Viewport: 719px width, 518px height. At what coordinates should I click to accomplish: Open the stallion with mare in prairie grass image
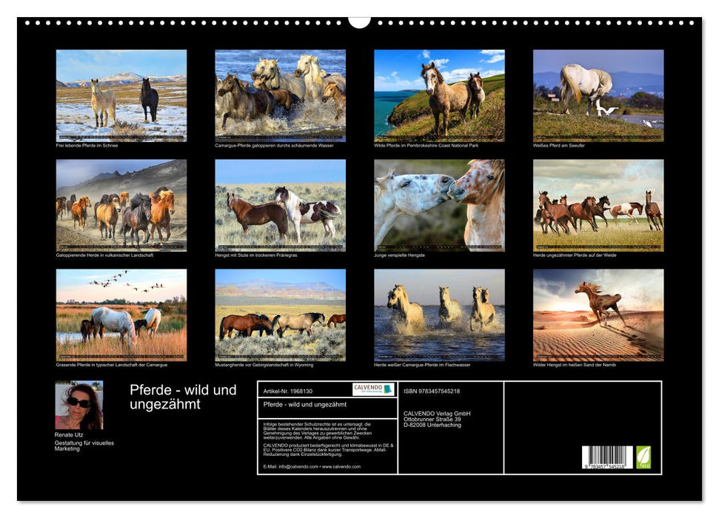(280, 205)
